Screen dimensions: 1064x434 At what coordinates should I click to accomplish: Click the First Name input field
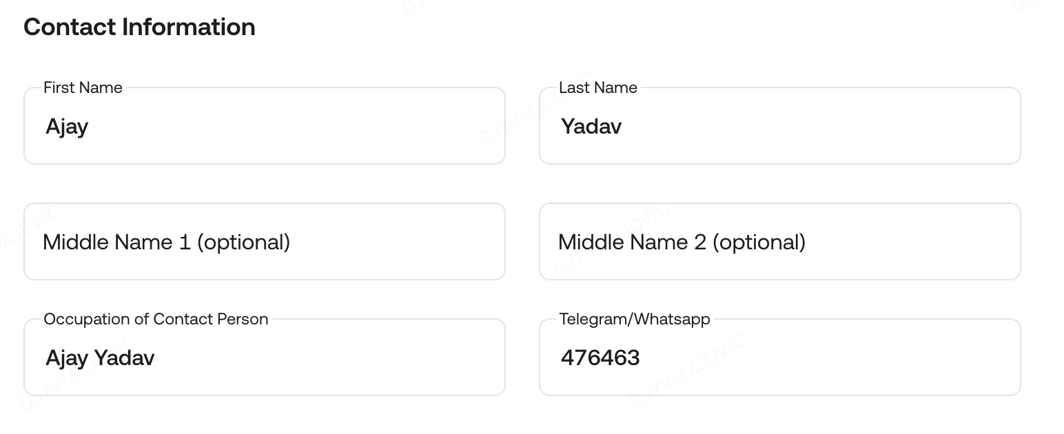[x=265, y=126]
